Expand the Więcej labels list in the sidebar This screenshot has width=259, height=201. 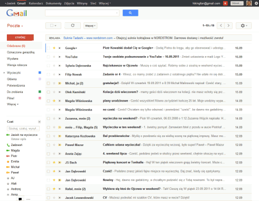[x=13, y=104]
